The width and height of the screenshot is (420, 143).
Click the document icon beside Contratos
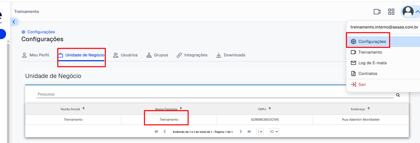pyautogui.click(x=353, y=74)
